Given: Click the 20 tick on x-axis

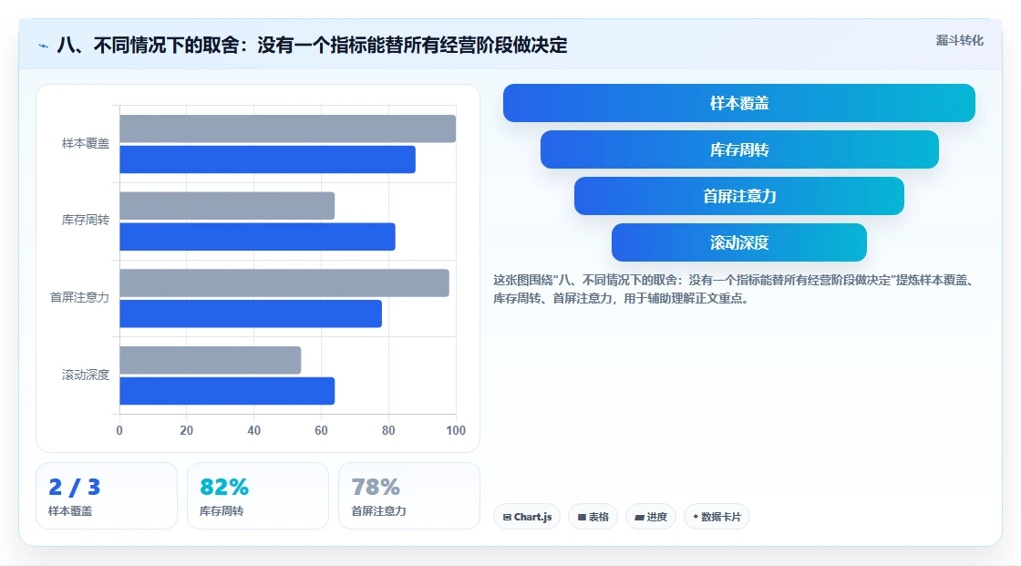Looking at the screenshot, I should coord(186,430).
